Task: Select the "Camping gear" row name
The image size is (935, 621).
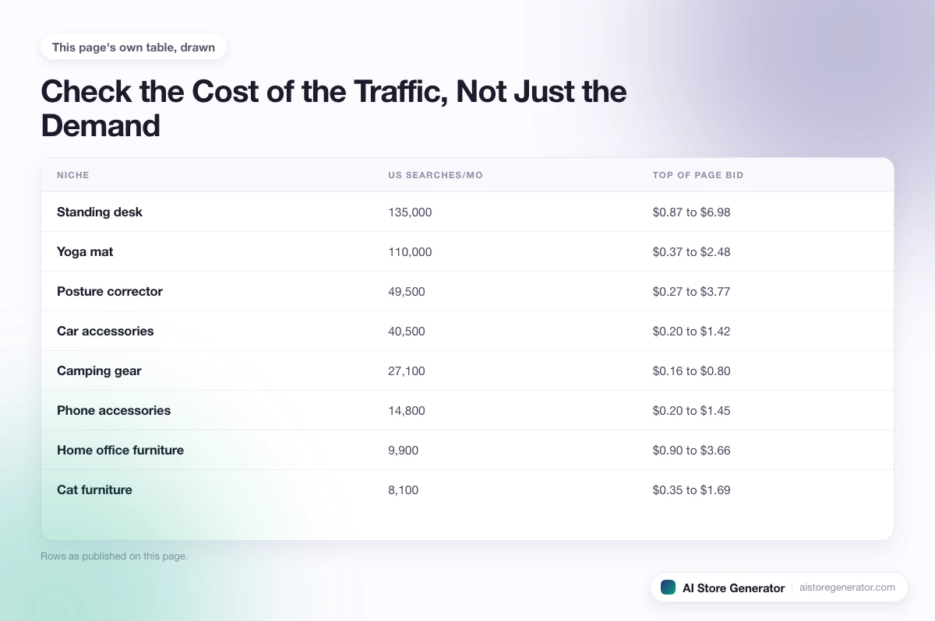Action: point(99,370)
